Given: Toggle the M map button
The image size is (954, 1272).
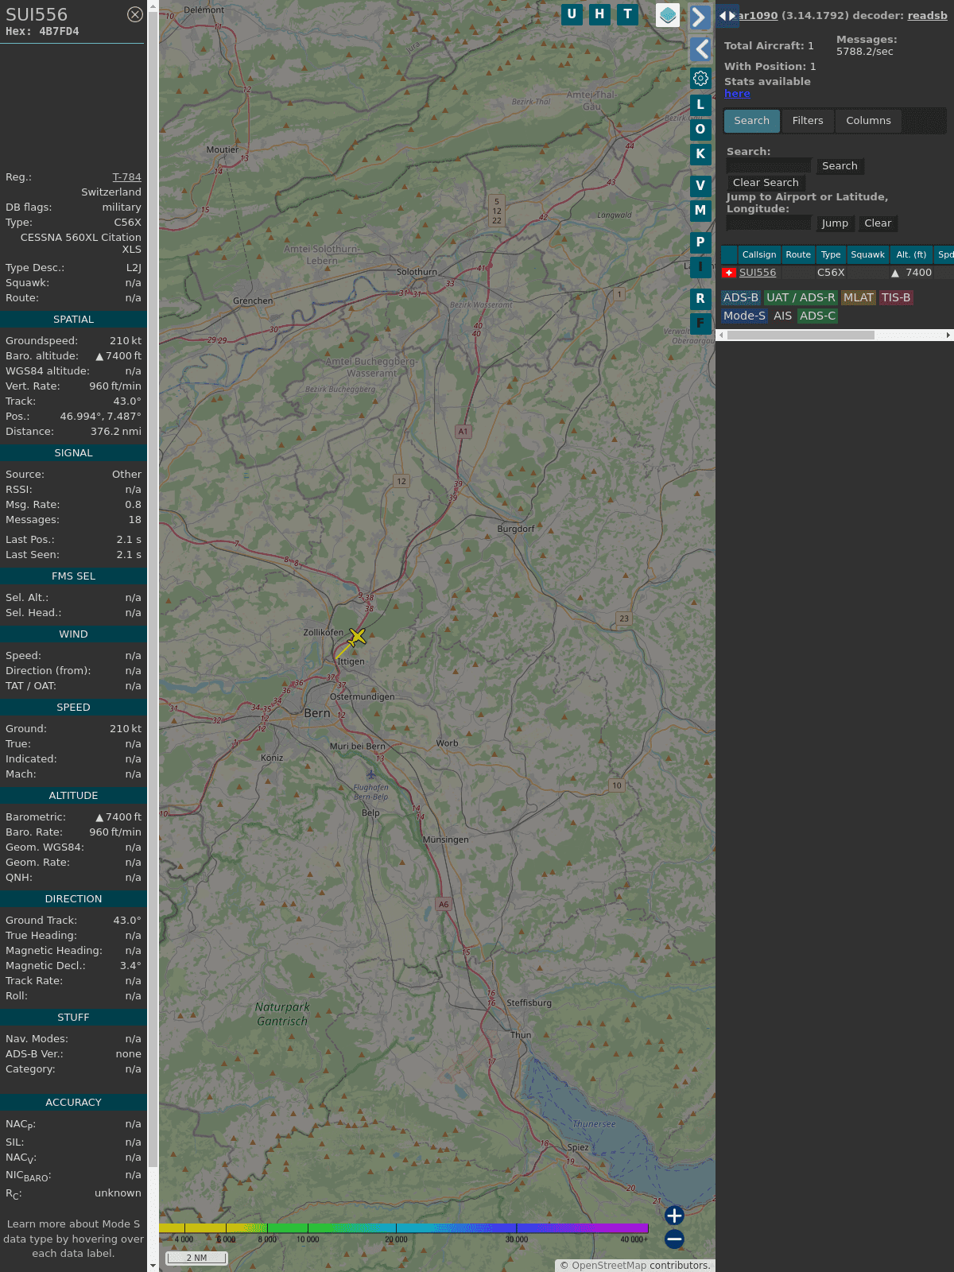Looking at the screenshot, I should (700, 211).
